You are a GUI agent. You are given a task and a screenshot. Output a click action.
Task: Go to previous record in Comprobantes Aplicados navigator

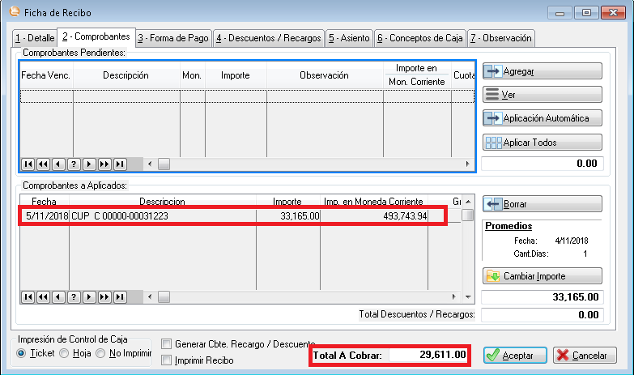pos(58,296)
